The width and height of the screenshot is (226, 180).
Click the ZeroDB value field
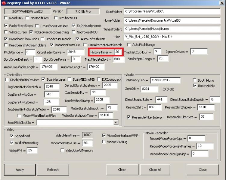click(x=149, y=89)
